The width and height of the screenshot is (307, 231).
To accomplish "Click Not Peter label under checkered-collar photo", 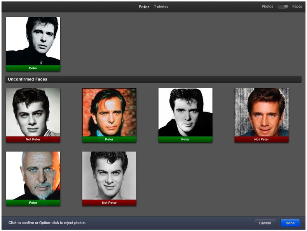I will tap(33, 139).
